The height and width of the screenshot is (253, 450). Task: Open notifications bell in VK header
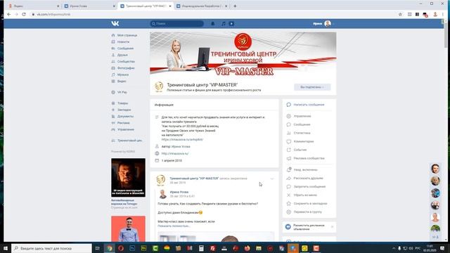[212, 23]
